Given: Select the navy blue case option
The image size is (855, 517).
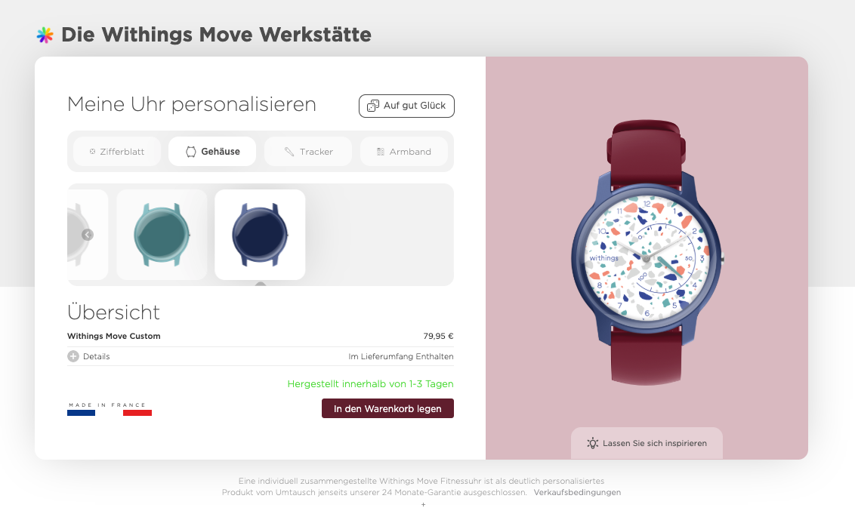Looking at the screenshot, I should pyautogui.click(x=260, y=234).
